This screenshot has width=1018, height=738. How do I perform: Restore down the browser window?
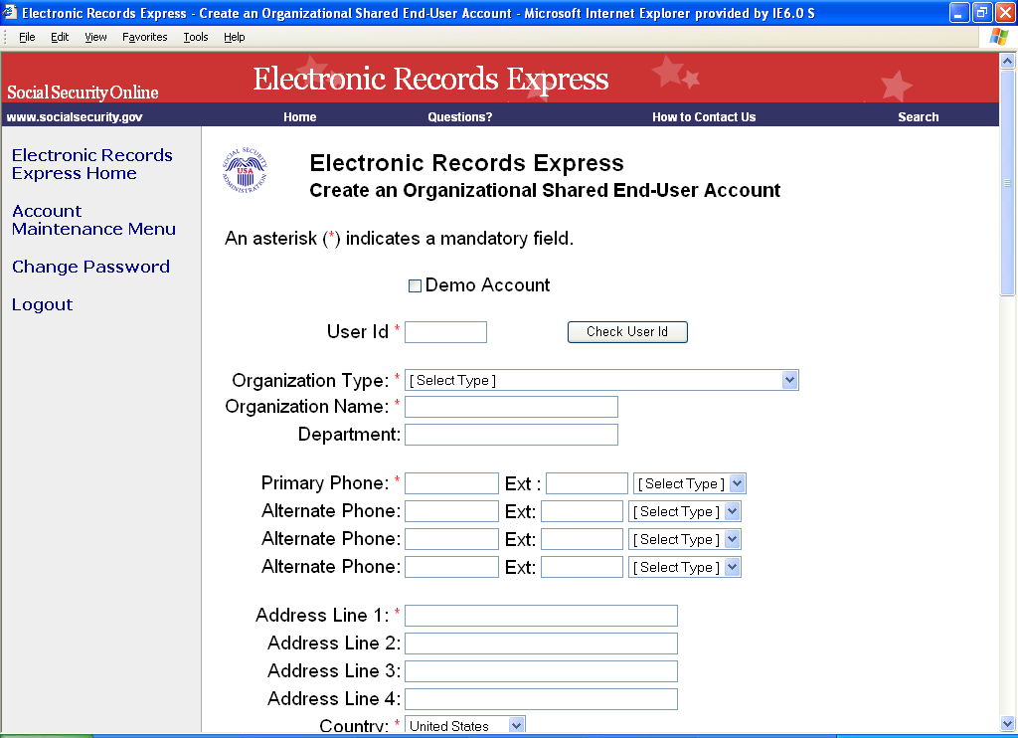(x=982, y=12)
